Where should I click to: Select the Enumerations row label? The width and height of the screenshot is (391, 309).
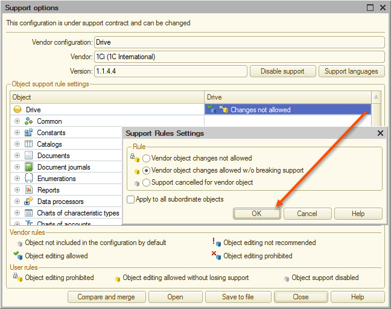[x=56, y=179]
